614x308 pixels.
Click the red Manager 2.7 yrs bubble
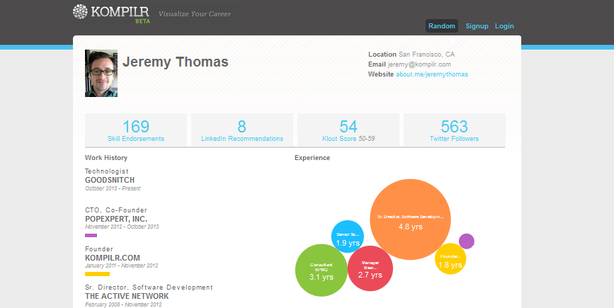(x=370, y=268)
